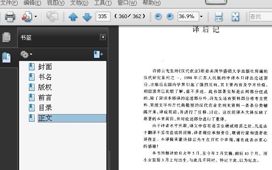
Task: Select the 封面 bookmark
Action: [45, 67]
